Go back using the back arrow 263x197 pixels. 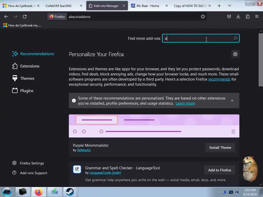(6, 17)
